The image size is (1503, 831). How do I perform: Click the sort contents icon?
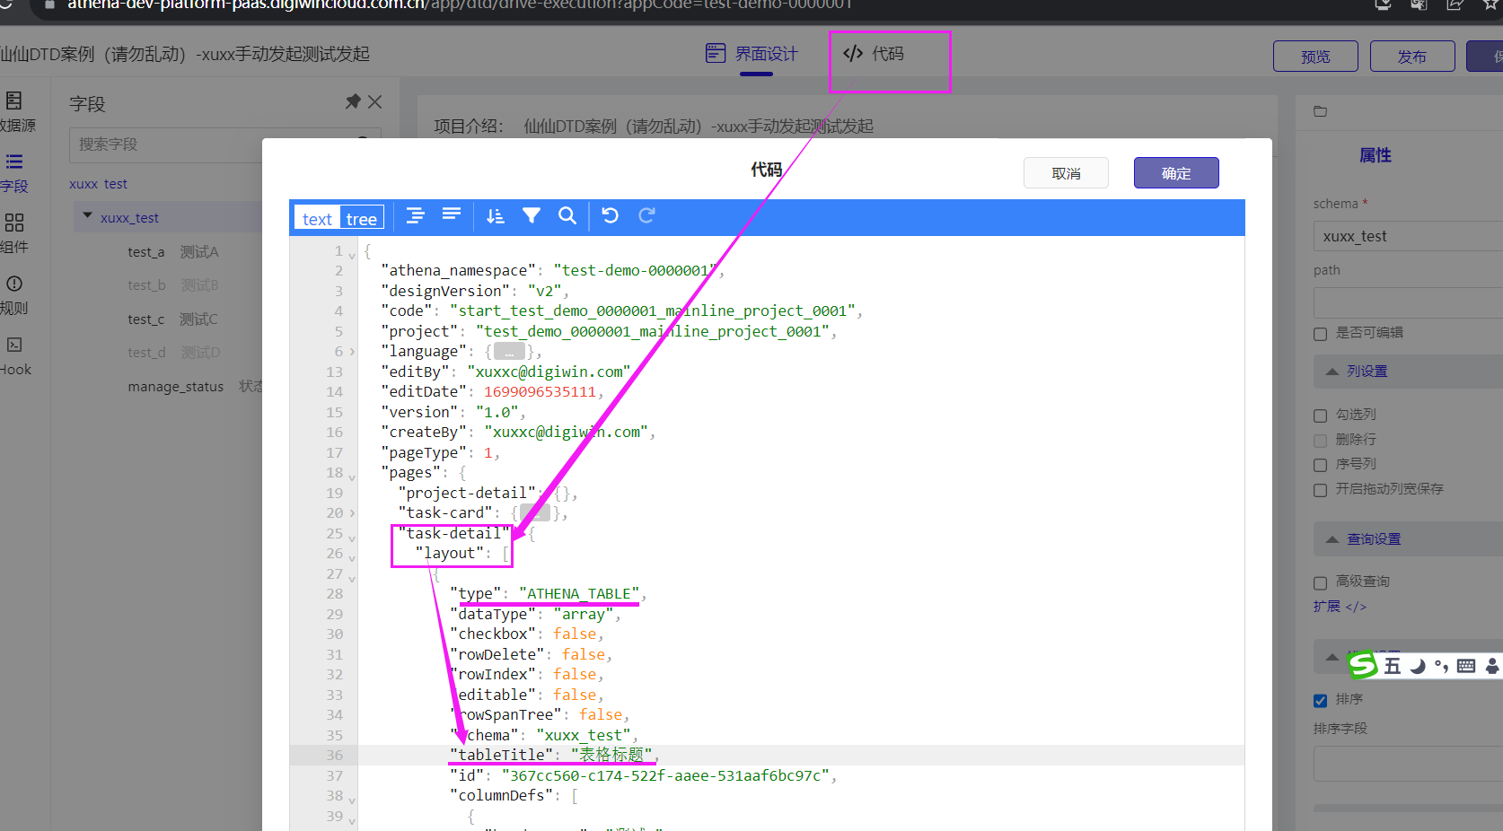pyautogui.click(x=495, y=215)
